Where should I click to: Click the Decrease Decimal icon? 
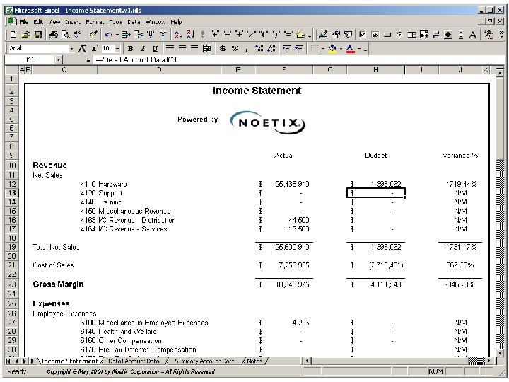(271, 48)
